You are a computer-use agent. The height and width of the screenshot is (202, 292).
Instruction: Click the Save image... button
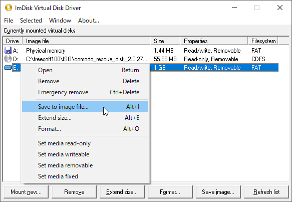click(218, 192)
